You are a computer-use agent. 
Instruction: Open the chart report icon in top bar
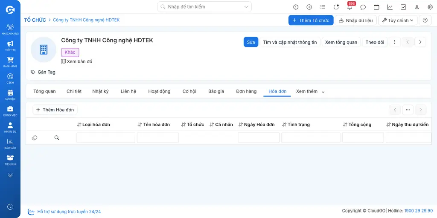click(x=390, y=7)
